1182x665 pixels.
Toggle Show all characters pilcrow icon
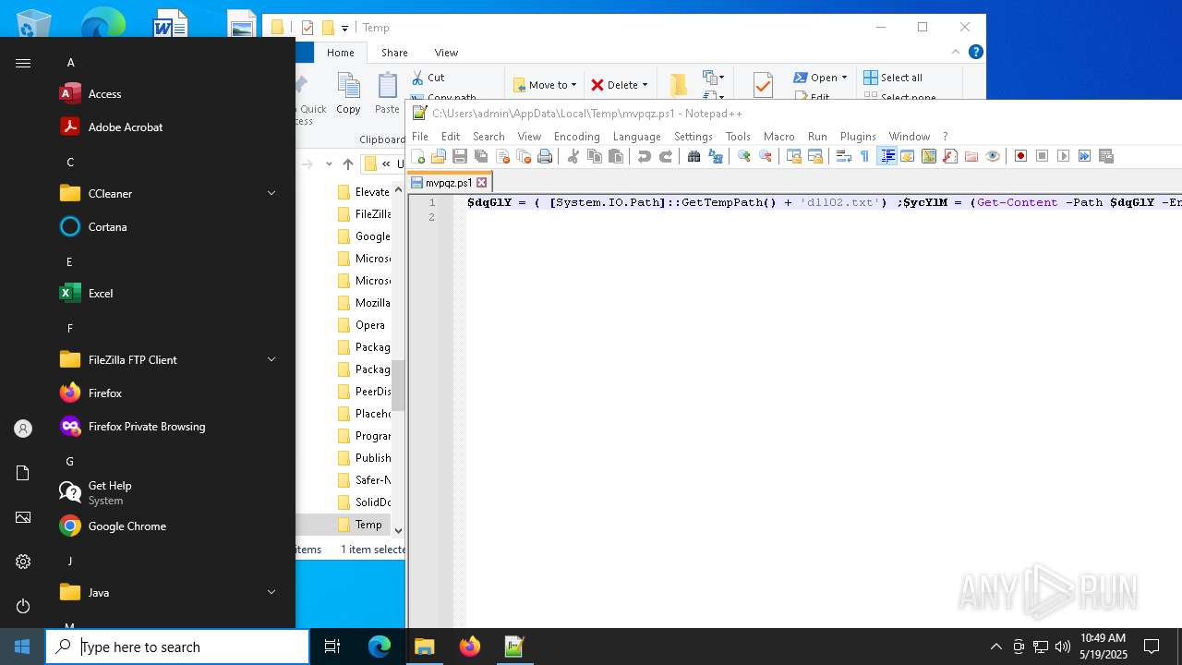pyautogui.click(x=864, y=156)
